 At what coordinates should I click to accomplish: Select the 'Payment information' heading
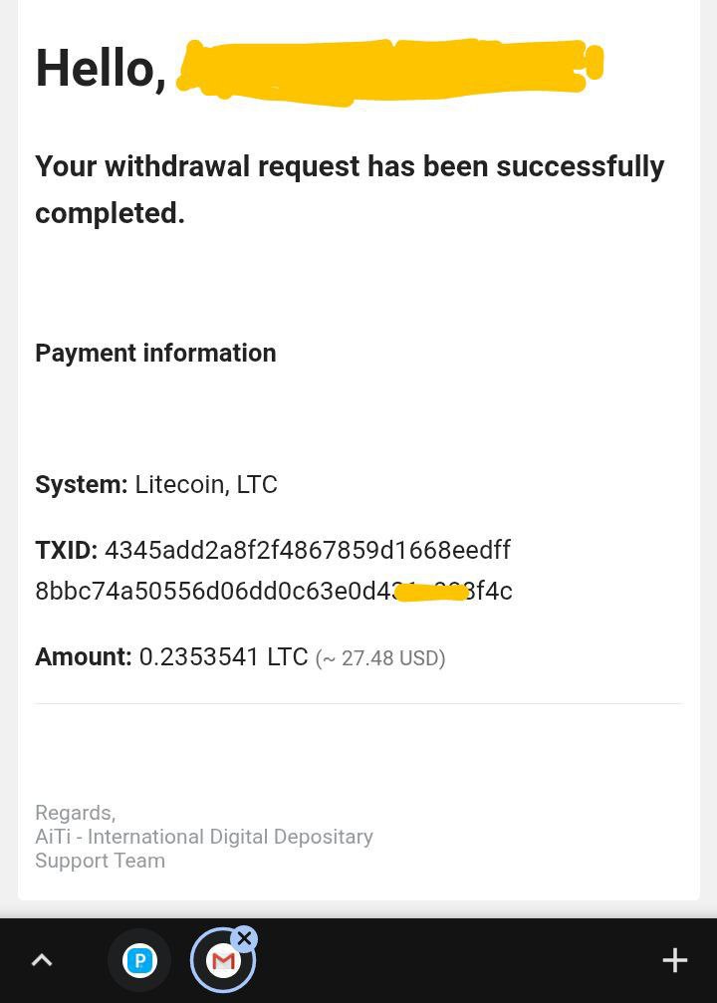pos(155,354)
